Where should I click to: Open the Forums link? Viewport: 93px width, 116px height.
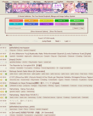[x=88, y=2]
